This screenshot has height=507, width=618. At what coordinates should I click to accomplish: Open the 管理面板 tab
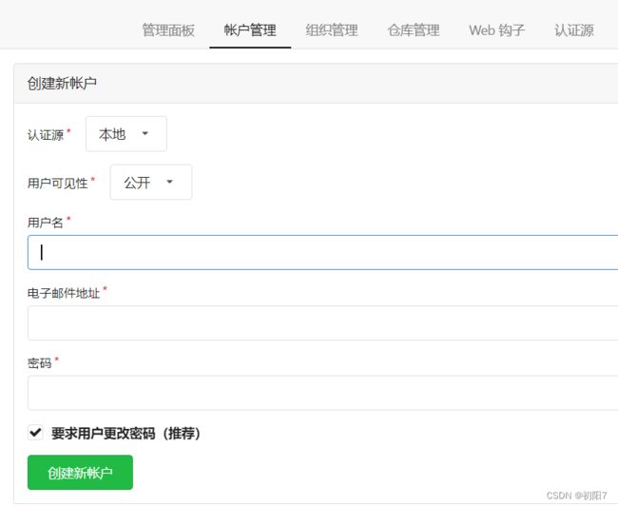(x=168, y=30)
